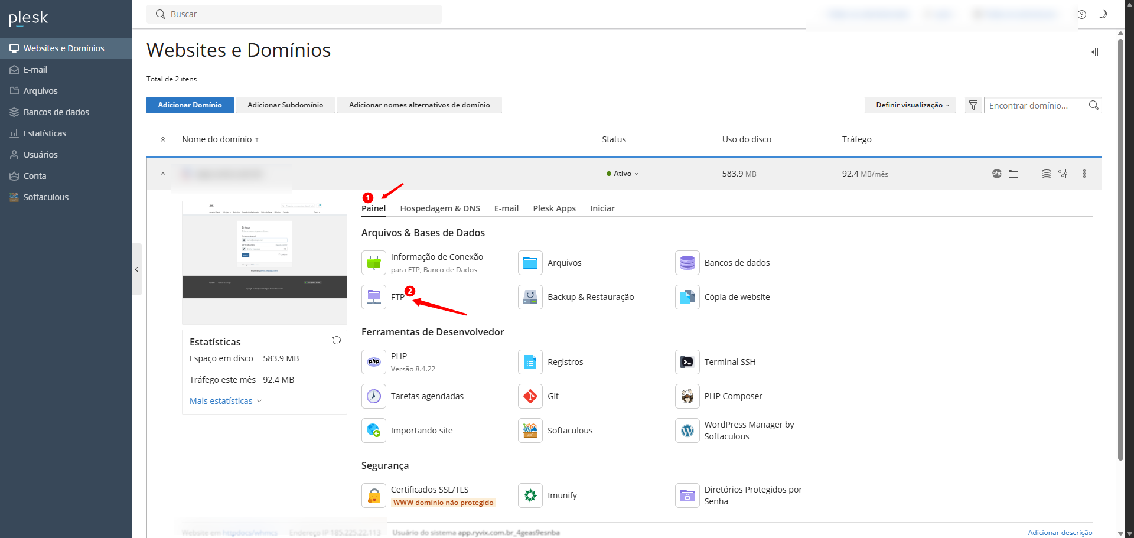1134x538 pixels.
Task: Click the Cópia de website icon
Action: tap(687, 297)
